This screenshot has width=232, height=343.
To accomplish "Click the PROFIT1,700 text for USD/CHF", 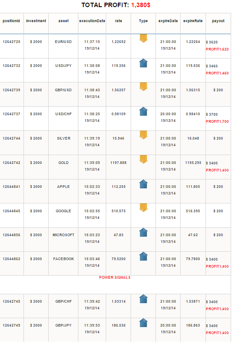I will point(217,121).
